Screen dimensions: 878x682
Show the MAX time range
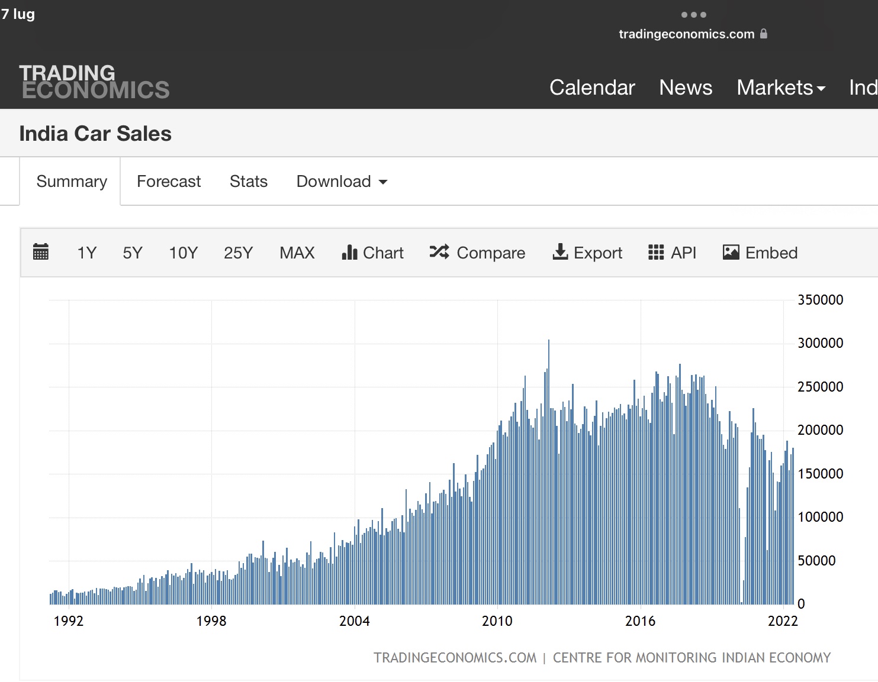click(x=297, y=253)
